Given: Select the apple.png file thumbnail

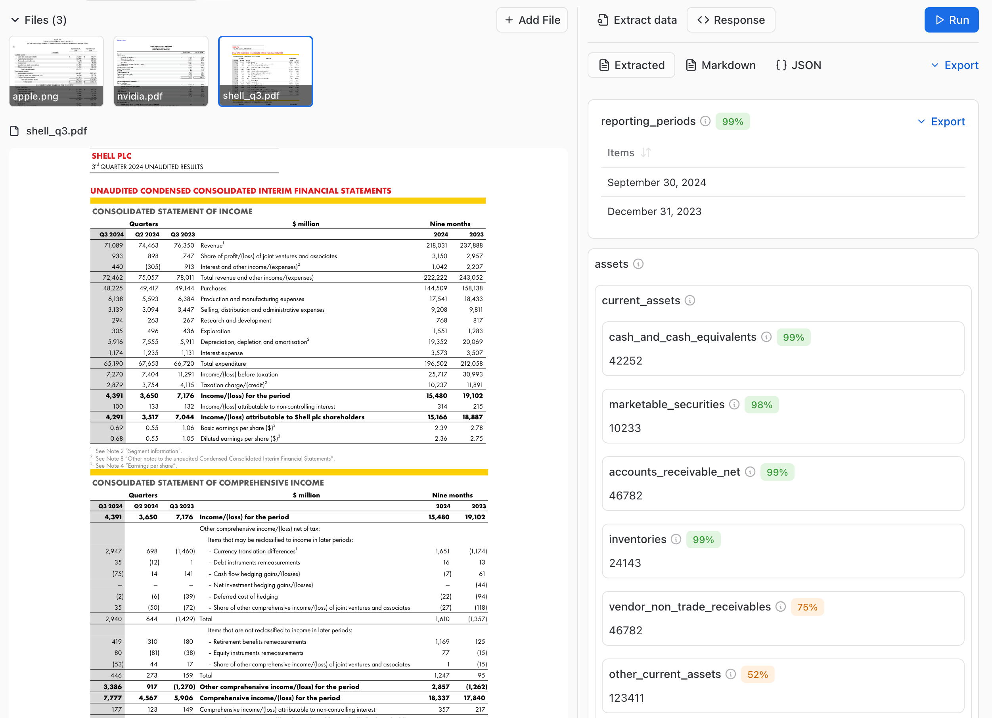Looking at the screenshot, I should click(56, 71).
